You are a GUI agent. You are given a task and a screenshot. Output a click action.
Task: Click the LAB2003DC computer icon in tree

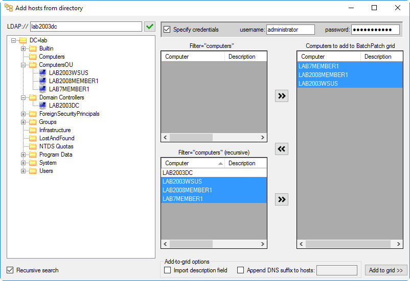click(42, 106)
